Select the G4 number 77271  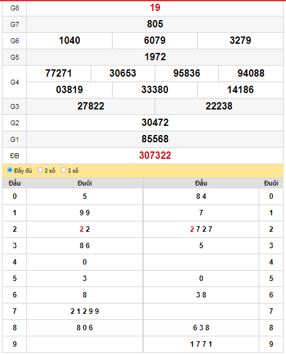[x=58, y=74]
